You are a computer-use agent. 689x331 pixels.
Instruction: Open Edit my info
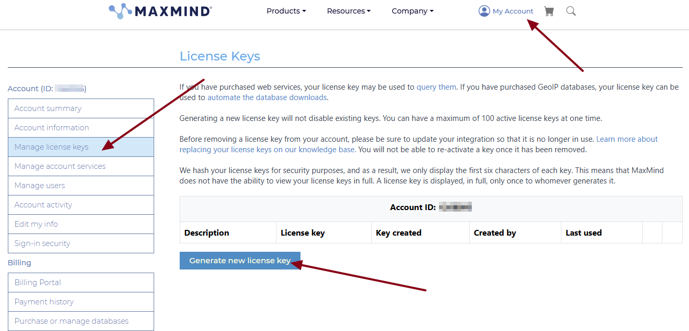81,224
